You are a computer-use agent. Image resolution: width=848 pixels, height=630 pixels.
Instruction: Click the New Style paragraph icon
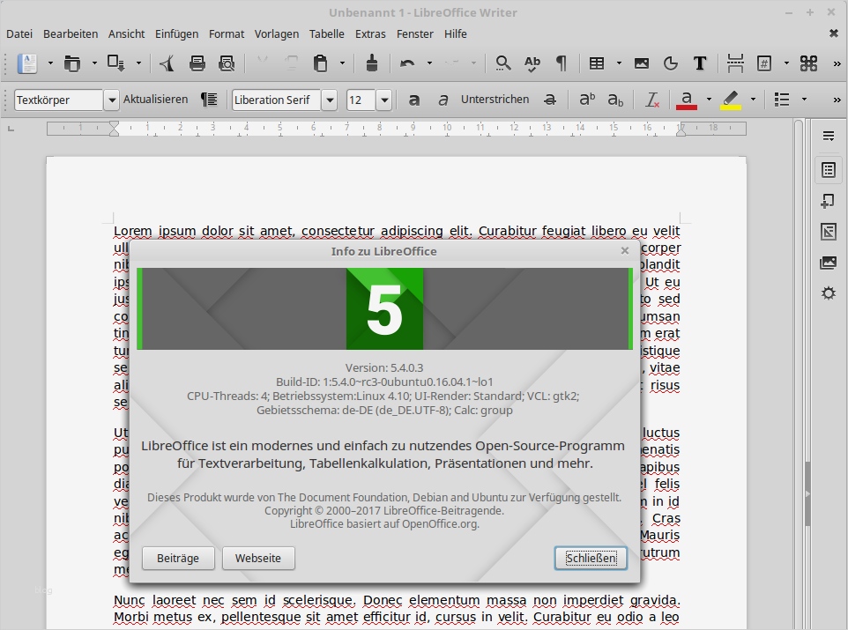[209, 100]
